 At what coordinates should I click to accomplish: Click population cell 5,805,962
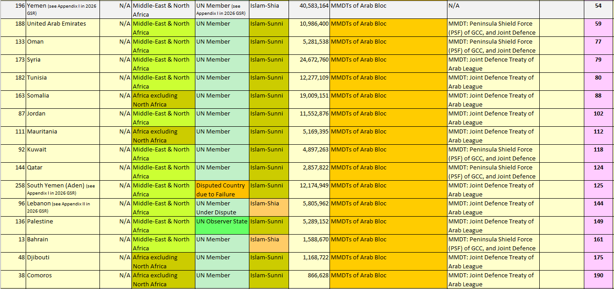(309, 208)
